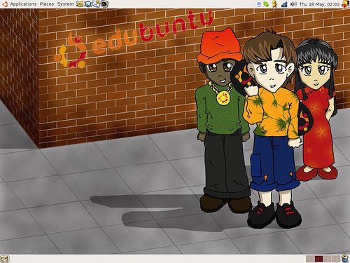
Task: Open the Places menu
Action: (47, 4)
